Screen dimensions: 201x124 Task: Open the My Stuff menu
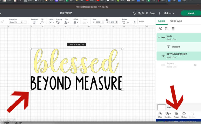[143, 13]
